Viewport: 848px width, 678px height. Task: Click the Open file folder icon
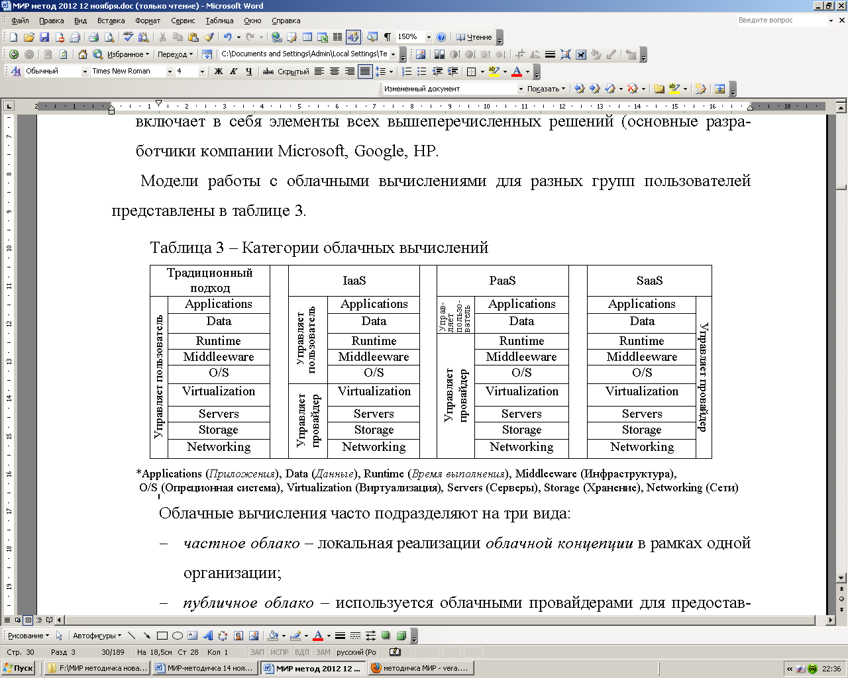pyautogui.click(x=28, y=38)
